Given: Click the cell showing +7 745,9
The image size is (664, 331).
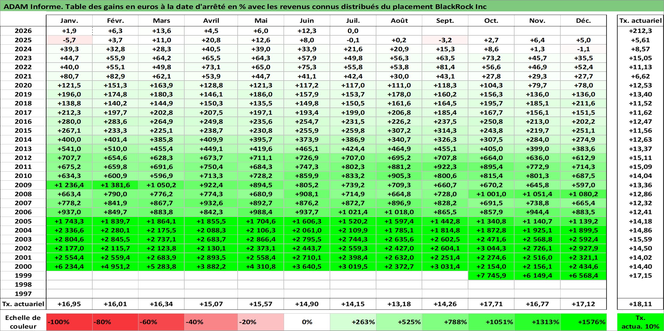Looking at the screenshot, I should (x=491, y=276).
